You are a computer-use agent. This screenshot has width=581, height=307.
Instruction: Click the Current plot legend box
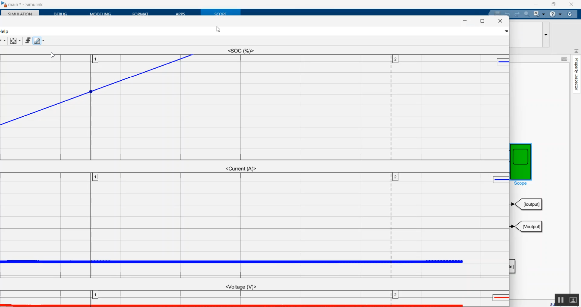pyautogui.click(x=501, y=180)
